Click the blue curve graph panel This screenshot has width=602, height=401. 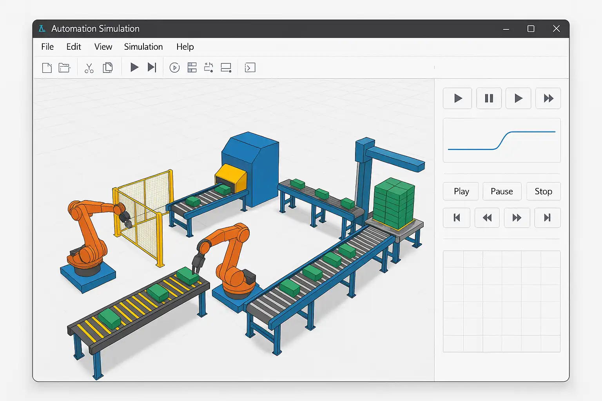pyautogui.click(x=502, y=140)
